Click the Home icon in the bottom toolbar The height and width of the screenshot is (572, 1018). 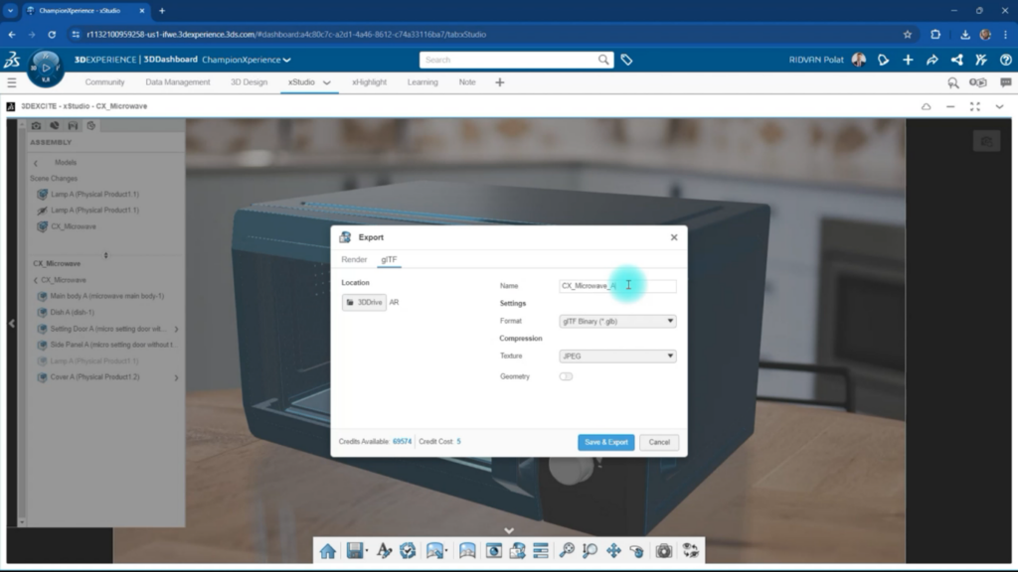[328, 551]
